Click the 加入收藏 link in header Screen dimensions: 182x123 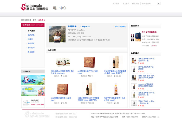[116, 4]
